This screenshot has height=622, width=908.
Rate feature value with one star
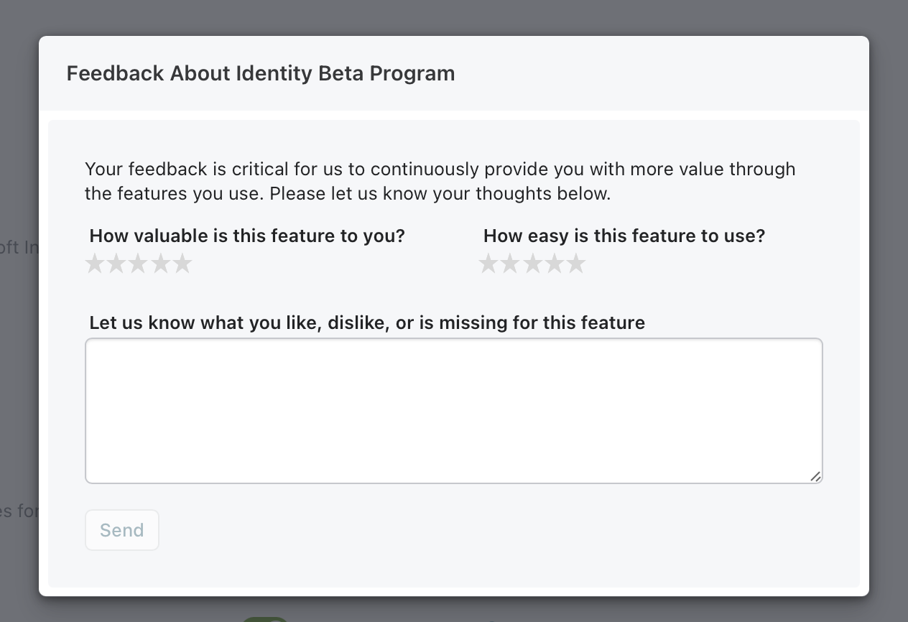click(95, 264)
